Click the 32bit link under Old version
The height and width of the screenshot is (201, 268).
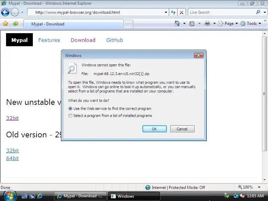coord(12,150)
